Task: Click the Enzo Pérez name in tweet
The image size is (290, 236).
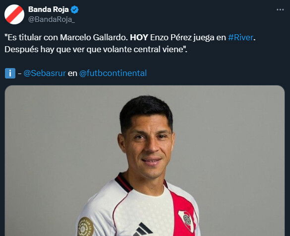Action: [171, 37]
